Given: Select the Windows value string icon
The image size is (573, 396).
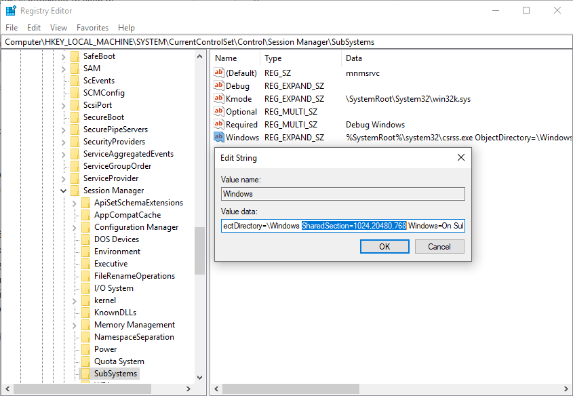Looking at the screenshot, I should 218,137.
